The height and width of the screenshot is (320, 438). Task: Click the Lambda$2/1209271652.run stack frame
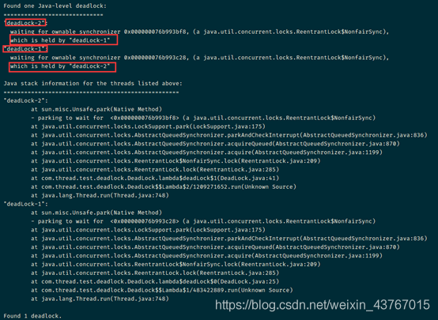(x=164, y=186)
